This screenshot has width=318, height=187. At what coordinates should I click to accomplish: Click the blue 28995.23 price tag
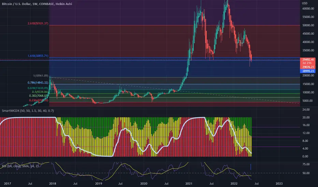tap(308, 71)
